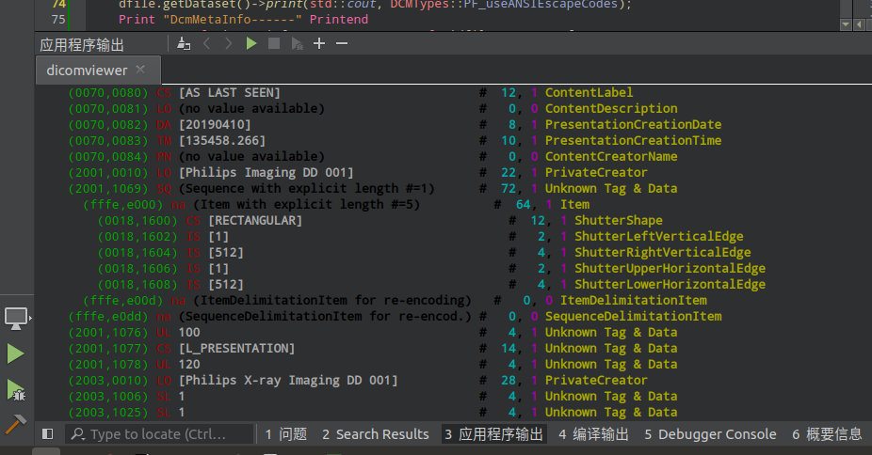Open the 6 概要信息 pane

[827, 434]
